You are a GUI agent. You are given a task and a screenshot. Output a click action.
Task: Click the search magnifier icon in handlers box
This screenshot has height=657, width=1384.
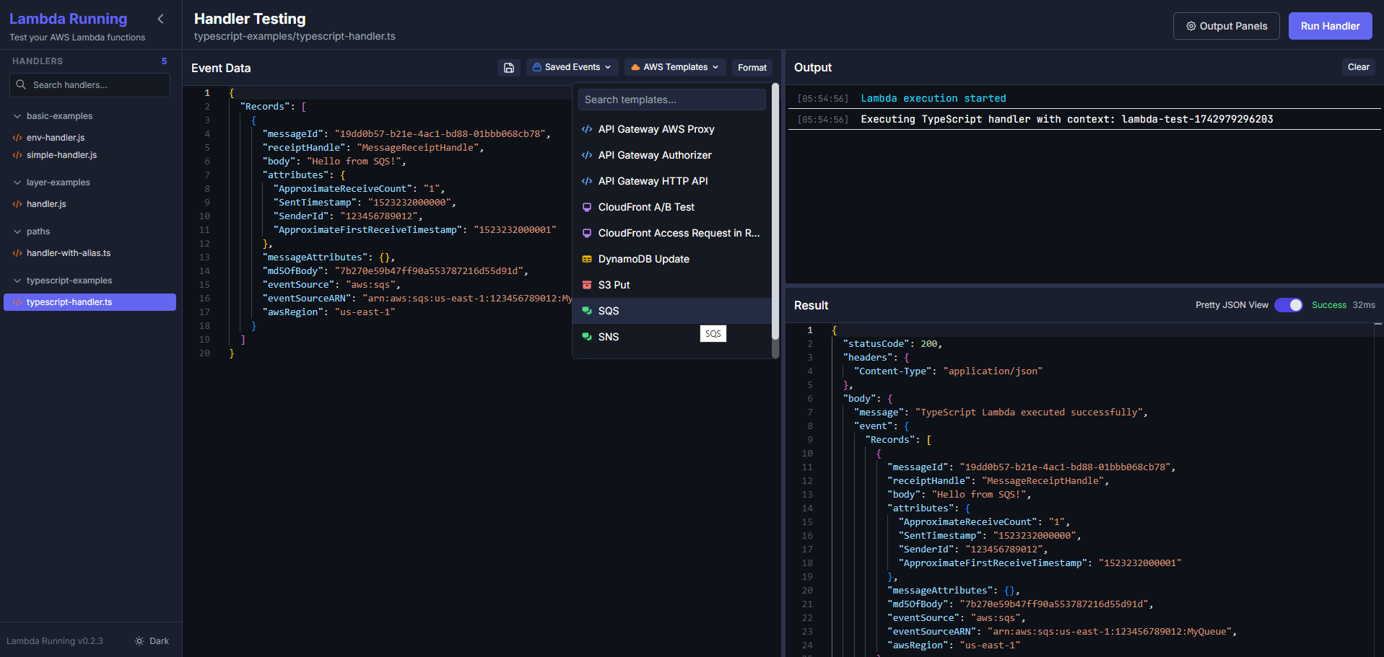[x=21, y=85]
